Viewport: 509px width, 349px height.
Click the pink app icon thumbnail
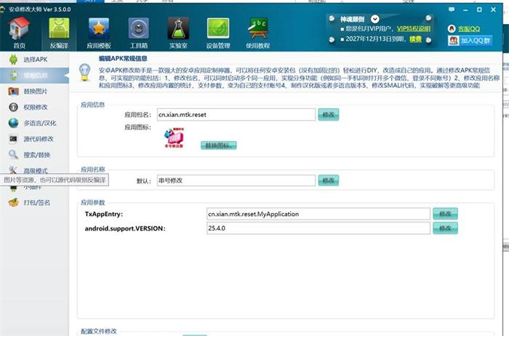174,137
